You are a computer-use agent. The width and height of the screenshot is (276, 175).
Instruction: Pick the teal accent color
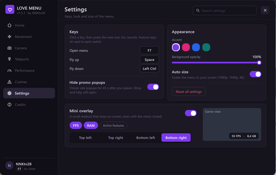pos(206,47)
